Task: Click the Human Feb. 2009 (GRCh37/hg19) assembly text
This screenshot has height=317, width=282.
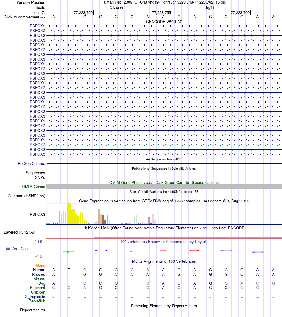Action: coord(131,2)
